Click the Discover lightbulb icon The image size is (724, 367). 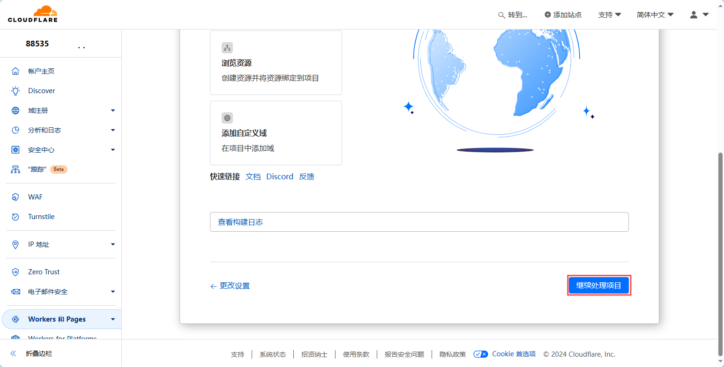(15, 91)
